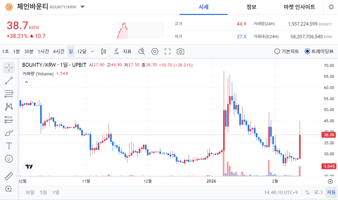Select the trend line drawing tool
This screenshot has width=338, height=200.
(x=9, y=81)
